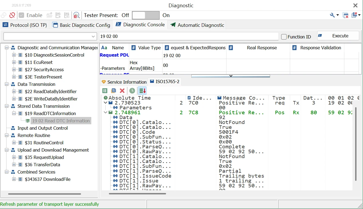Screen dimensions: 363x209
Task: Click the close-all-windows icon with red X
Action: [345, 15]
